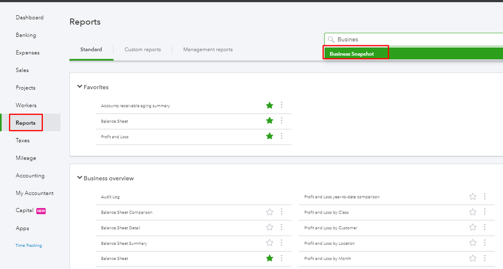Open kebab menu for Accounts receivable aging summary
Image resolution: width=503 pixels, height=269 pixels.
point(281,105)
